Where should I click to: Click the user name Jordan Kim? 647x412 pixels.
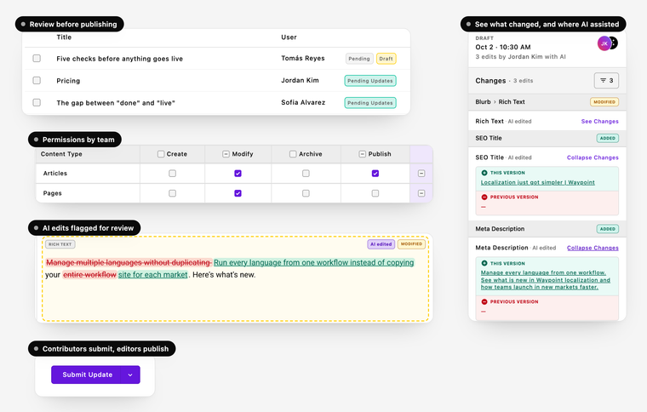coord(300,80)
